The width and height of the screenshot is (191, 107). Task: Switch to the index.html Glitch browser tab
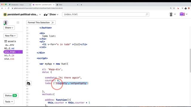pos(43,5)
